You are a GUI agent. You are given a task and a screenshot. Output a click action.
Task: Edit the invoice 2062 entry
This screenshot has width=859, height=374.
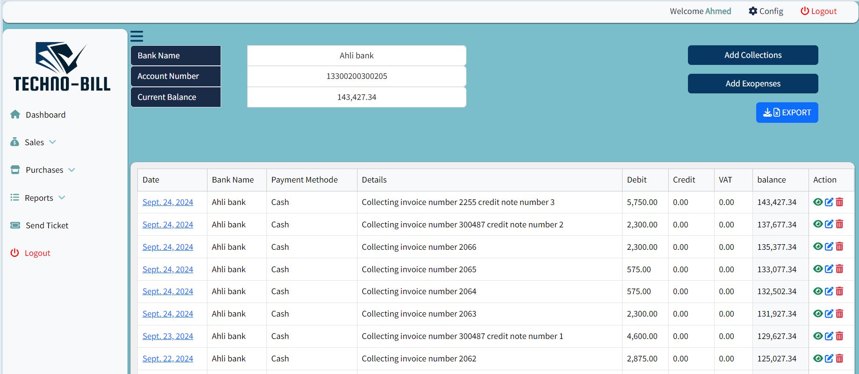coord(829,358)
